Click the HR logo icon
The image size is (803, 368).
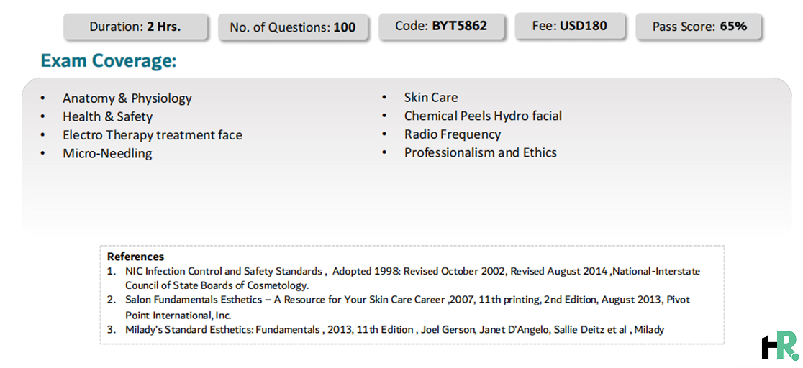(x=780, y=346)
